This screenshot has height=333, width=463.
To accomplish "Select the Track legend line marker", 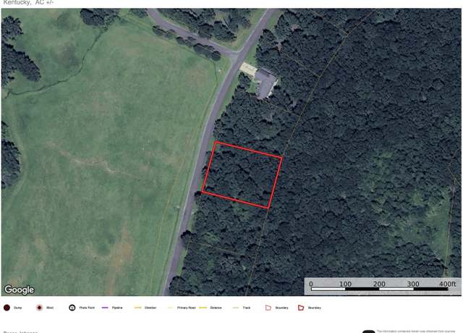I will pyautogui.click(x=236, y=308).
